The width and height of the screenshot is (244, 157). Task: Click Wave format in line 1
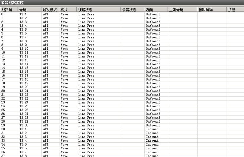click(64, 18)
